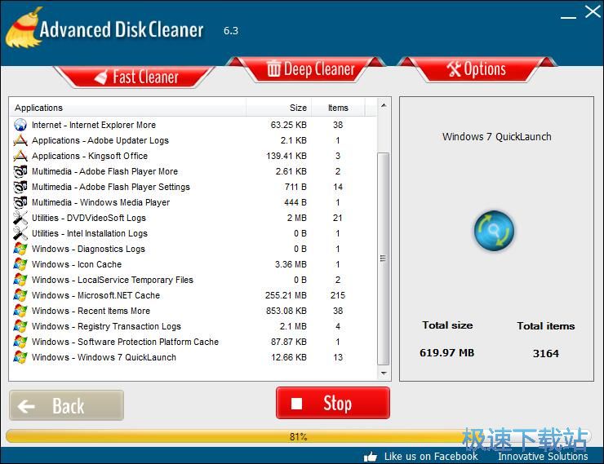Click the Icon Cache Windows flag icon

[x=20, y=264]
